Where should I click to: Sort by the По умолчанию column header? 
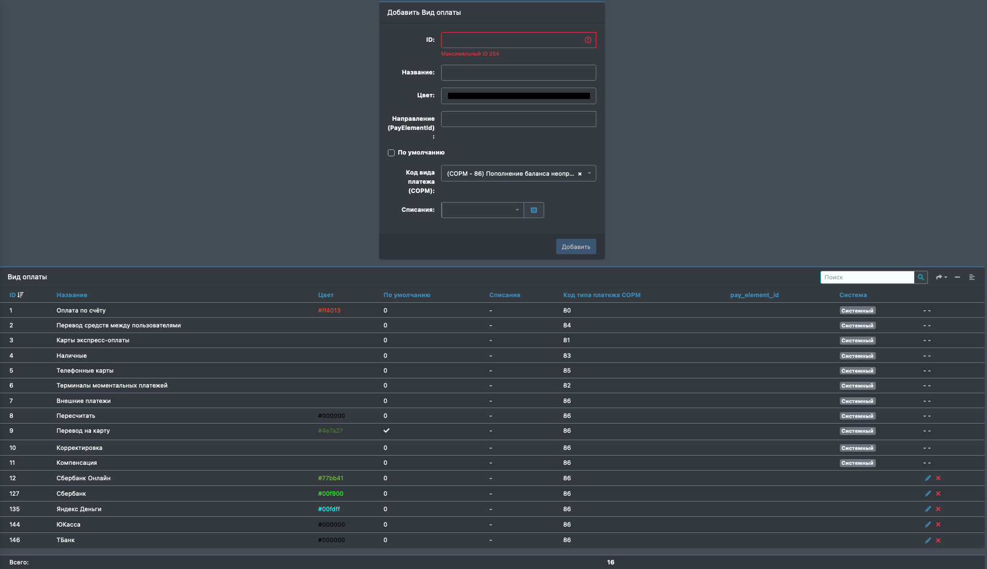click(407, 295)
